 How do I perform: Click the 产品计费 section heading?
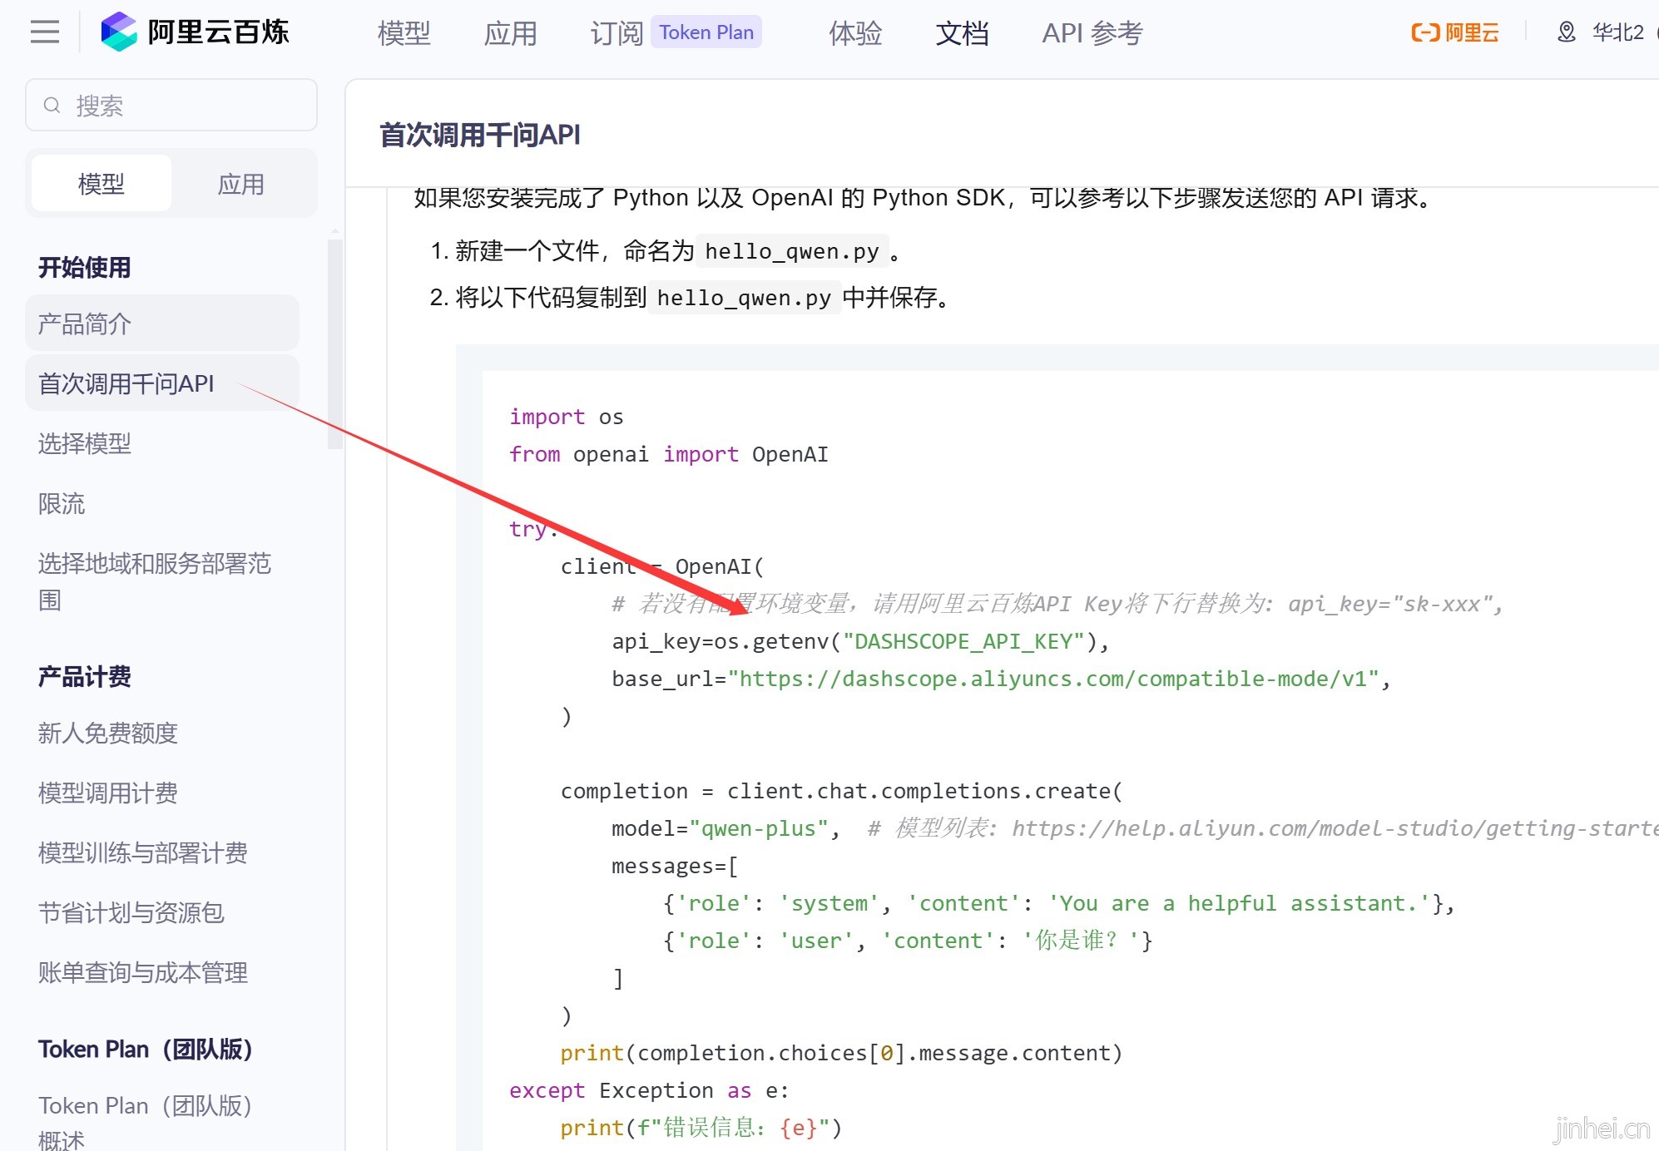pyautogui.click(x=85, y=676)
